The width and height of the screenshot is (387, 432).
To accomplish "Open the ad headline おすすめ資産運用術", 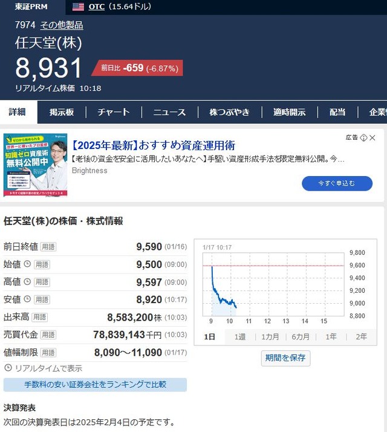I will [x=154, y=145].
